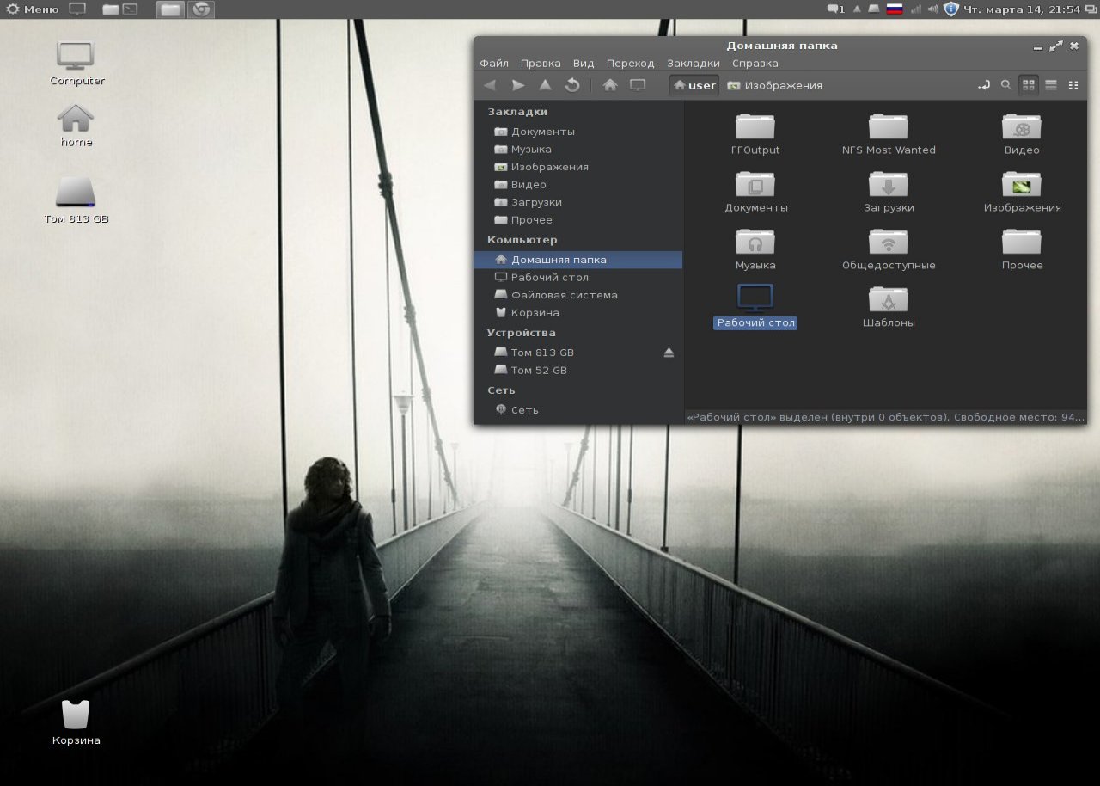Collapse the Закладки sidebar section

click(x=516, y=112)
